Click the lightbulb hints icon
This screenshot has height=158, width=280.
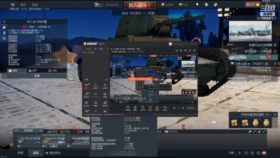pos(197,5)
